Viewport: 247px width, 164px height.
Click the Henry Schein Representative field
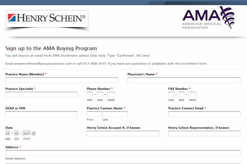click(x=204, y=133)
